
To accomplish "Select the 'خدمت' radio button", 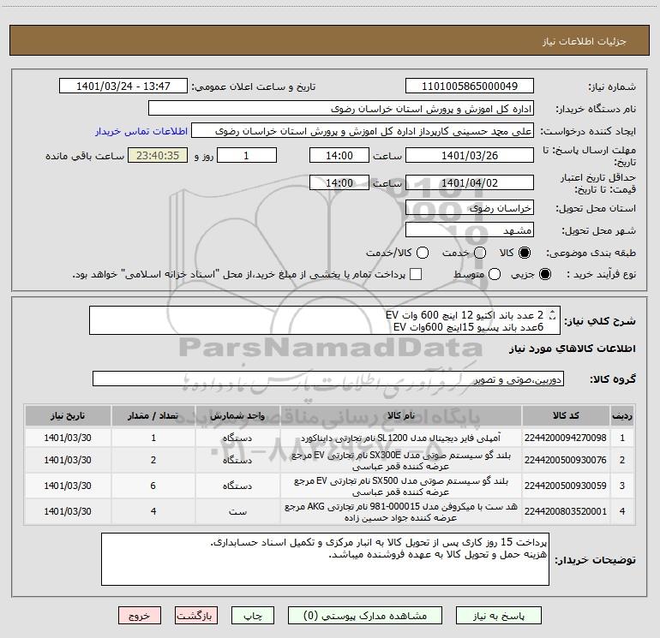I will pyautogui.click(x=480, y=253).
